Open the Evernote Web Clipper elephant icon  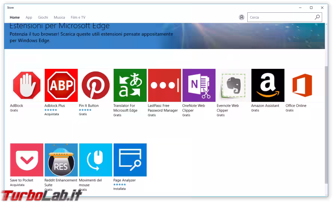(233, 85)
